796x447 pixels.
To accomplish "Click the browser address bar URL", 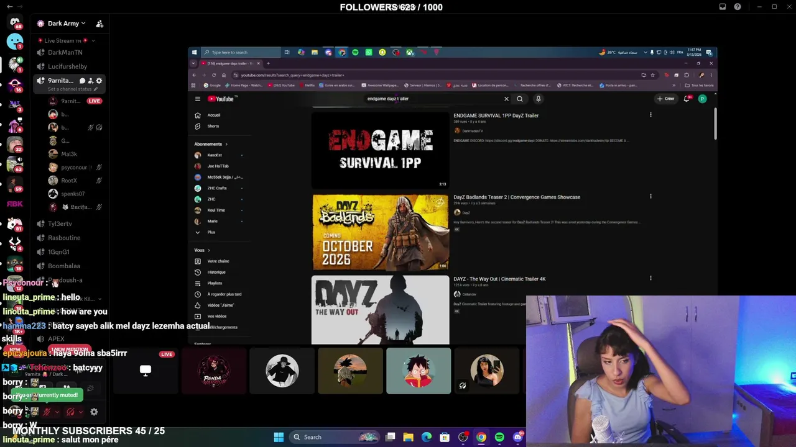I will pyautogui.click(x=292, y=75).
